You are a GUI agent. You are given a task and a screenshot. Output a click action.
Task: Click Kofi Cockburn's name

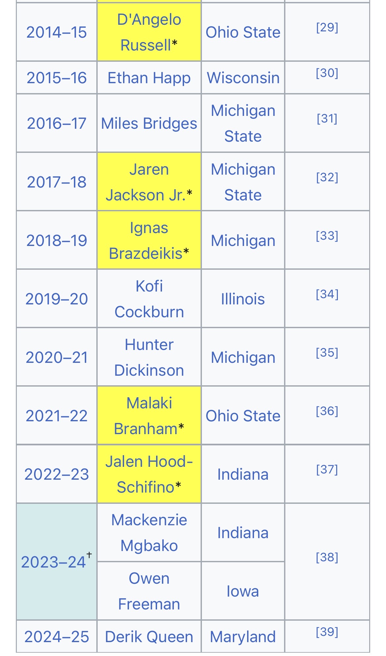pos(149,299)
